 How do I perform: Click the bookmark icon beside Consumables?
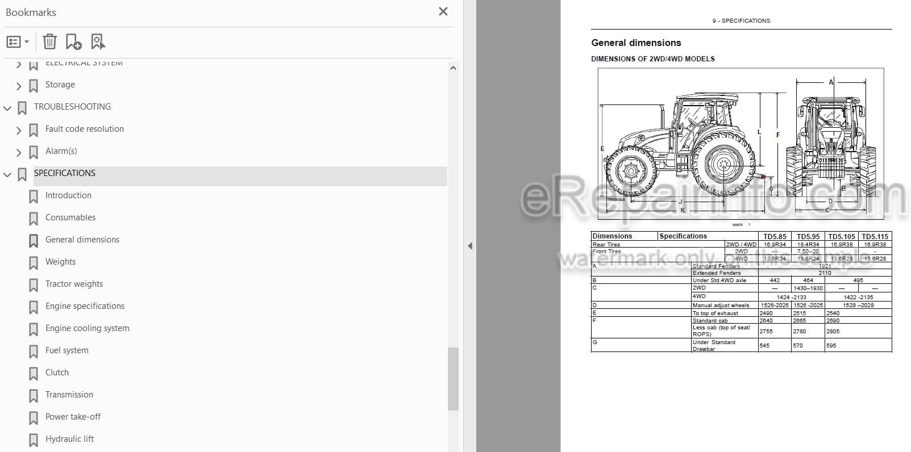(34, 219)
